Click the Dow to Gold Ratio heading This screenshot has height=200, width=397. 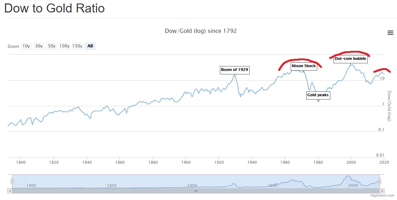(x=55, y=8)
